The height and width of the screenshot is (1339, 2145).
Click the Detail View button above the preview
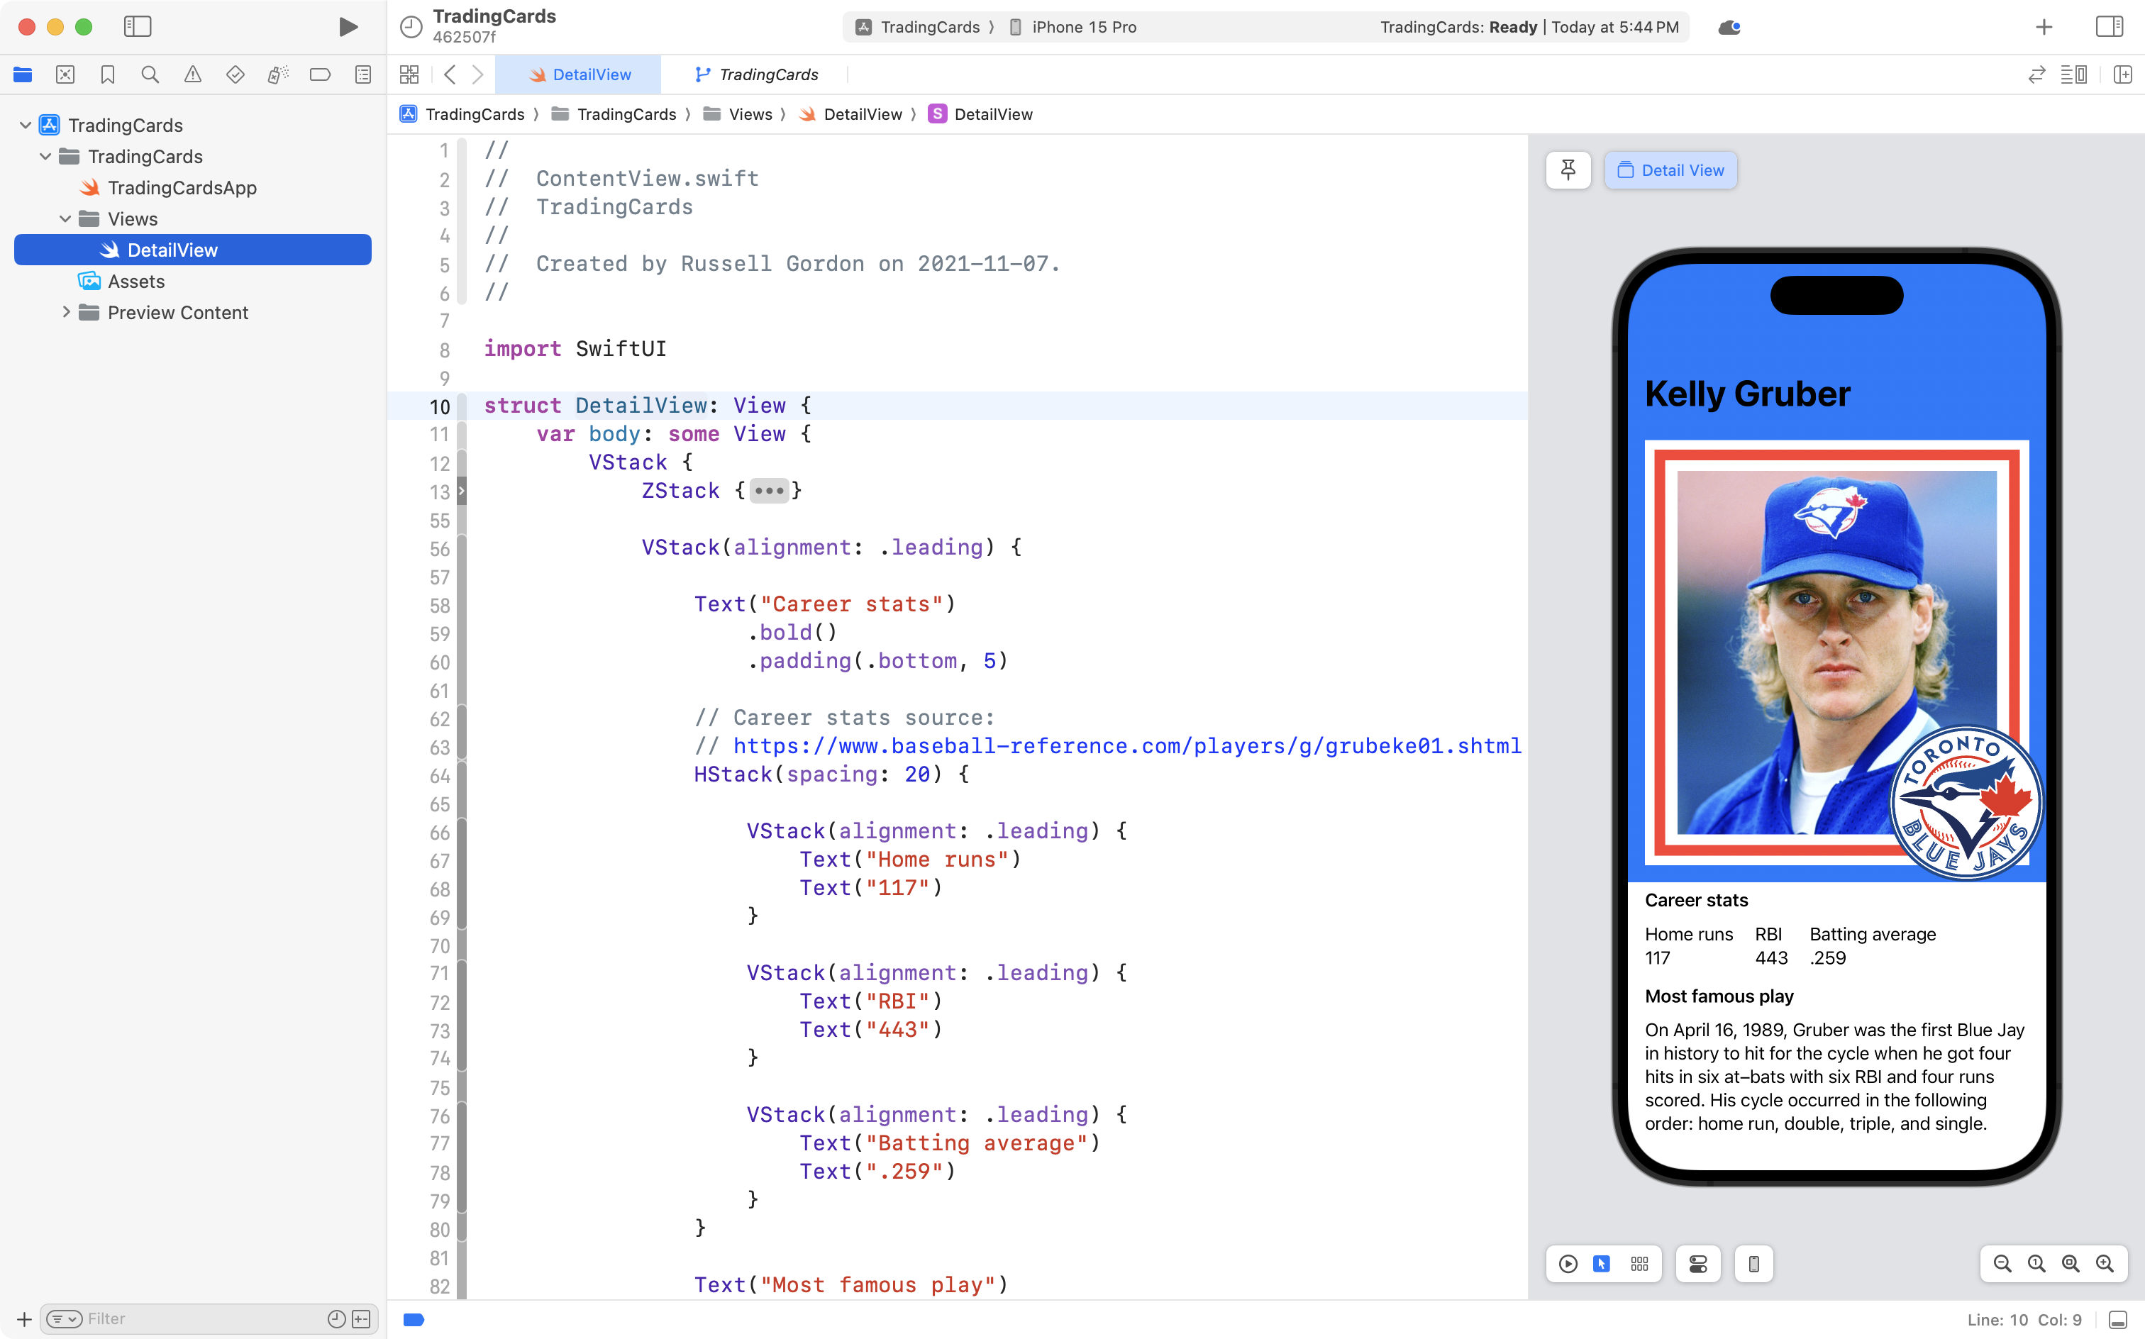[x=1670, y=169]
